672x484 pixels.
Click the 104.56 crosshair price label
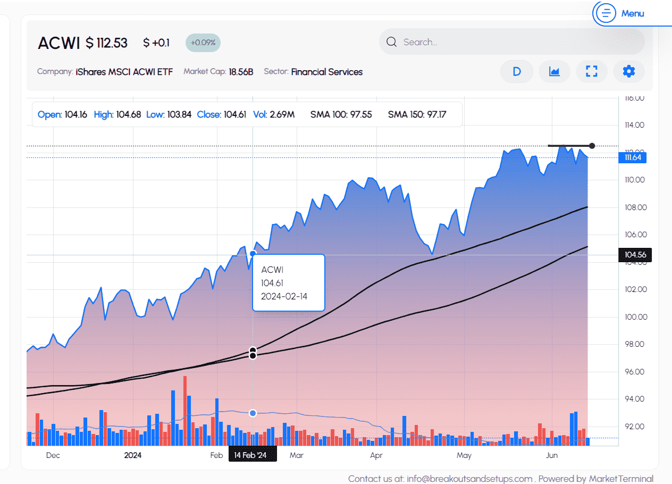coord(635,255)
